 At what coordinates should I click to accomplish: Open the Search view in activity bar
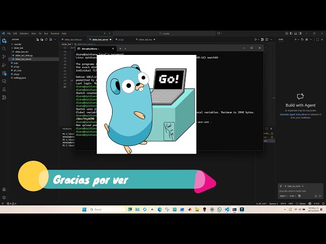[x=4, y=49]
